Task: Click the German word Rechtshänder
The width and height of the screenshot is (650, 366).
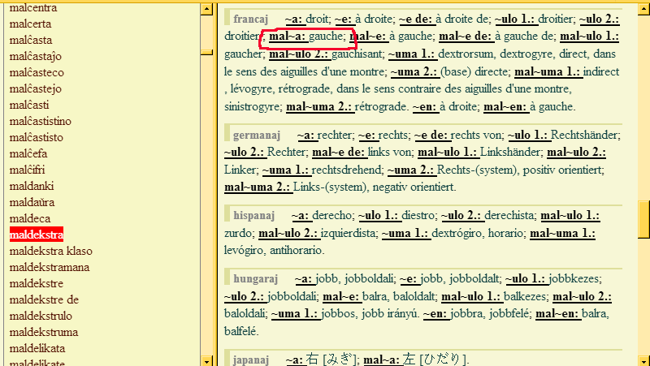Action: (x=584, y=135)
